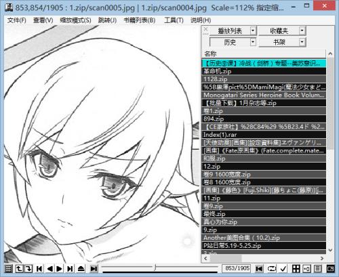Viewport: 339px width, 277px height.
Task: Select 894.zip in history list
Action: coord(264,119)
